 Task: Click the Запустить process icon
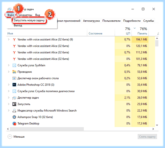(x=14, y=104)
